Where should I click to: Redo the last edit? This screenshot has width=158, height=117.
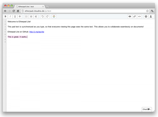click(x=47, y=16)
